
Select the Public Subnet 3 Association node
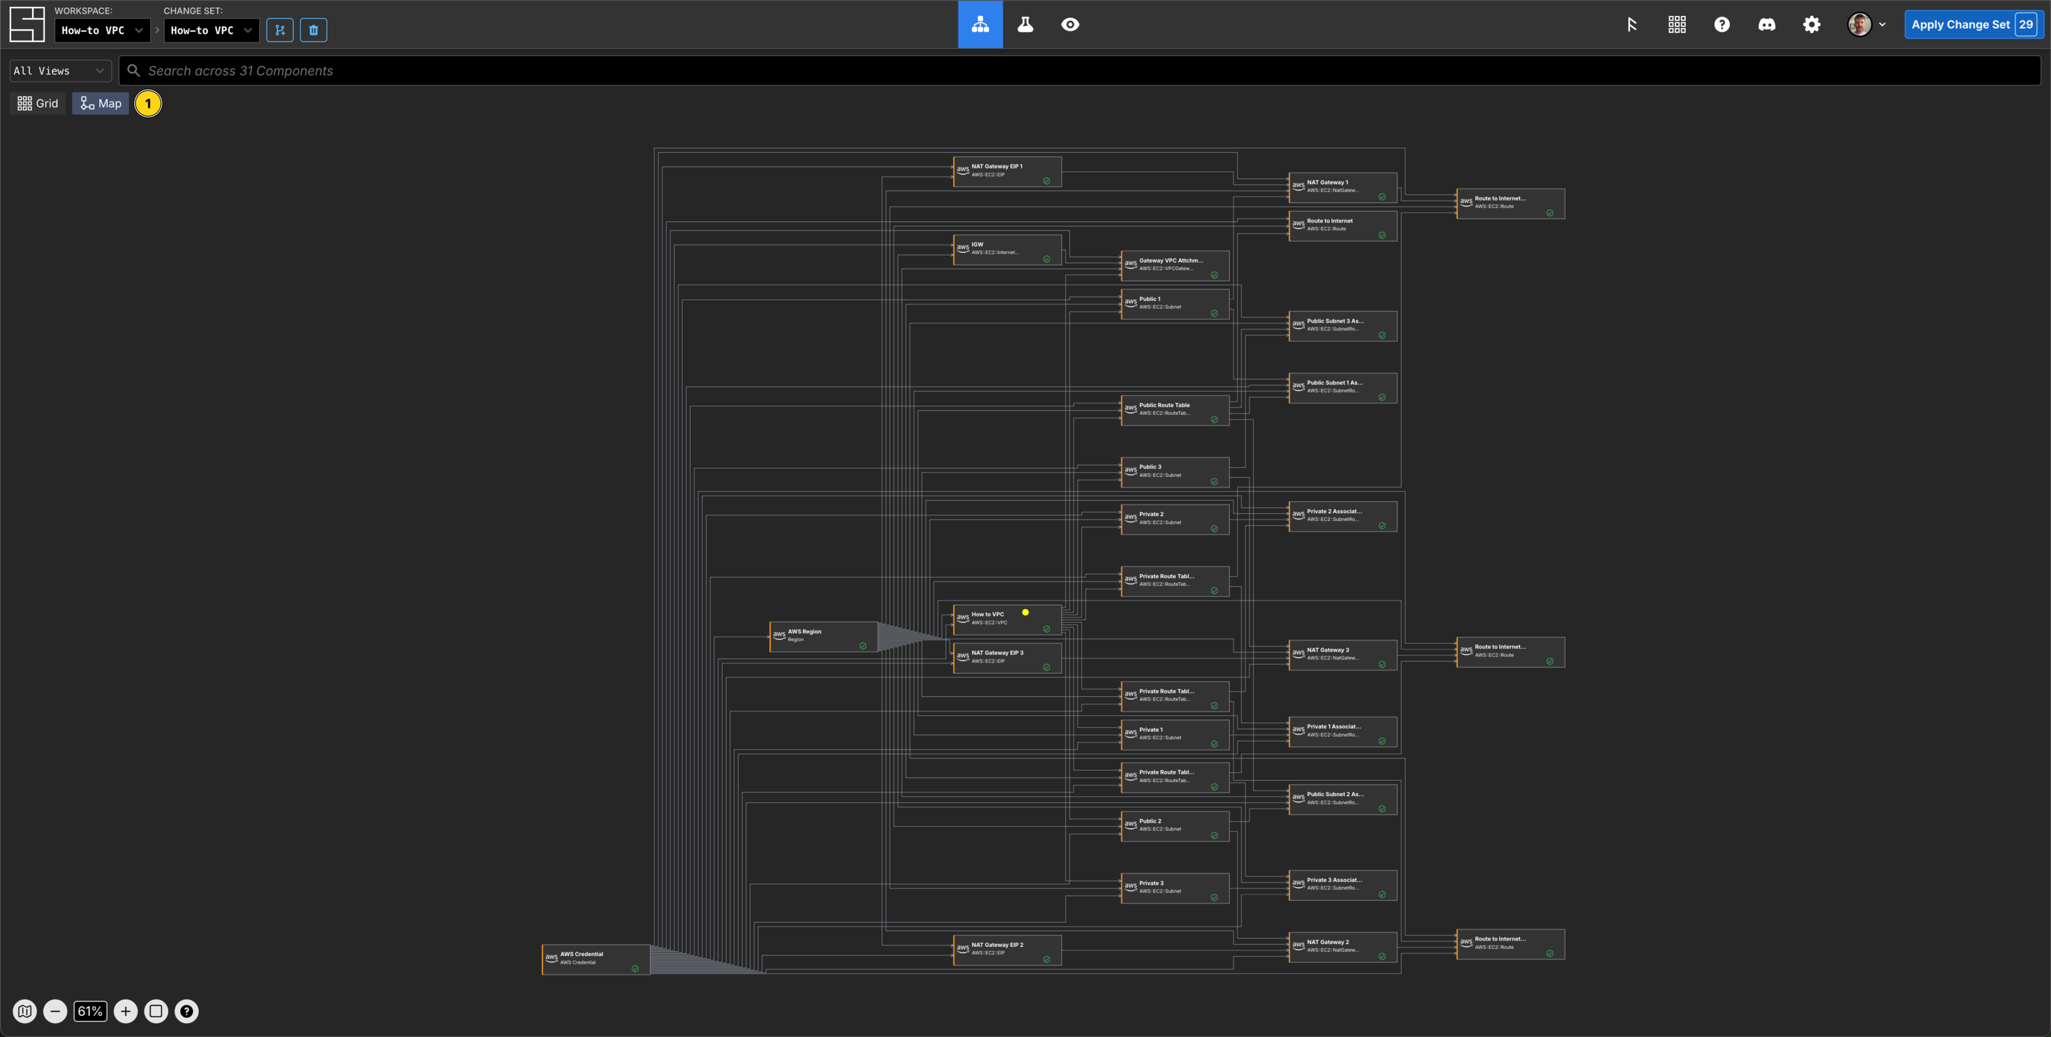tap(1342, 327)
